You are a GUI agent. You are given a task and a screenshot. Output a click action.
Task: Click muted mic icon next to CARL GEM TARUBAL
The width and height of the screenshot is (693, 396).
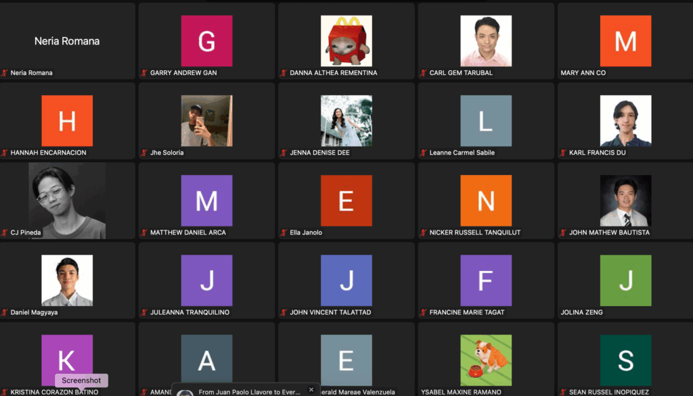pyautogui.click(x=423, y=73)
